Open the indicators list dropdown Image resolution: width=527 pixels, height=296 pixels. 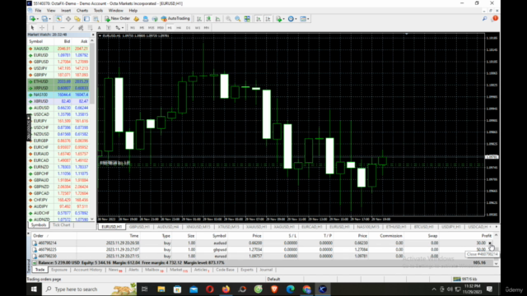[283, 19]
